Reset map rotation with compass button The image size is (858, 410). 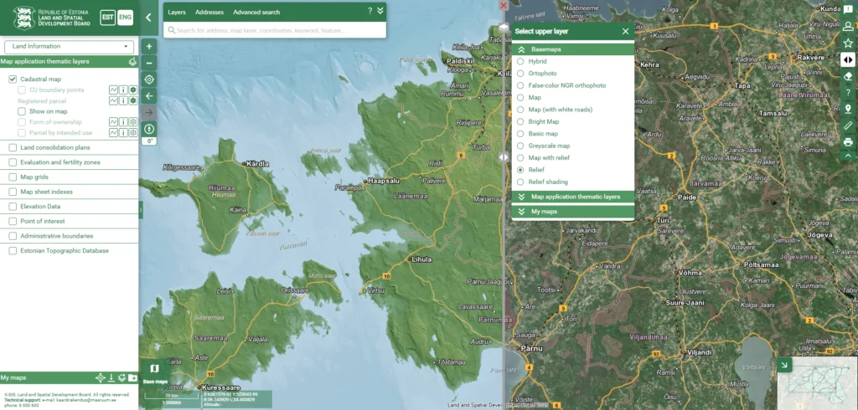tap(149, 129)
